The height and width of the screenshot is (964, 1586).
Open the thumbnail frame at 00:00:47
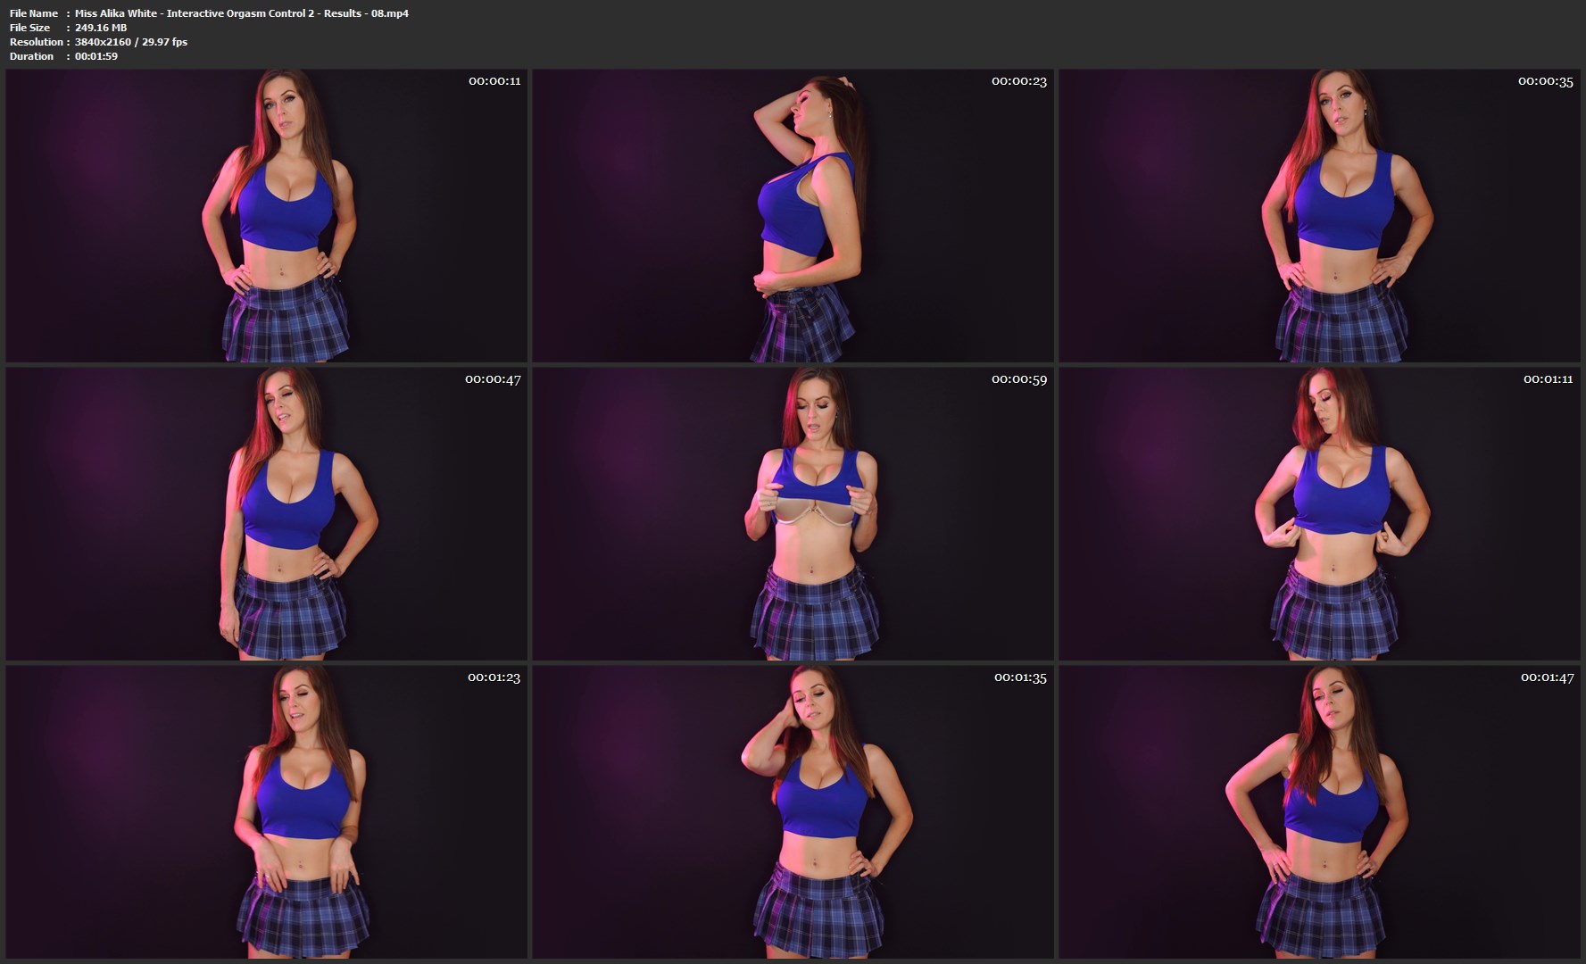pos(266,513)
